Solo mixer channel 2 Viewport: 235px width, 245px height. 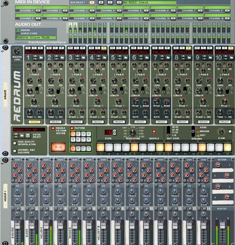32,209
